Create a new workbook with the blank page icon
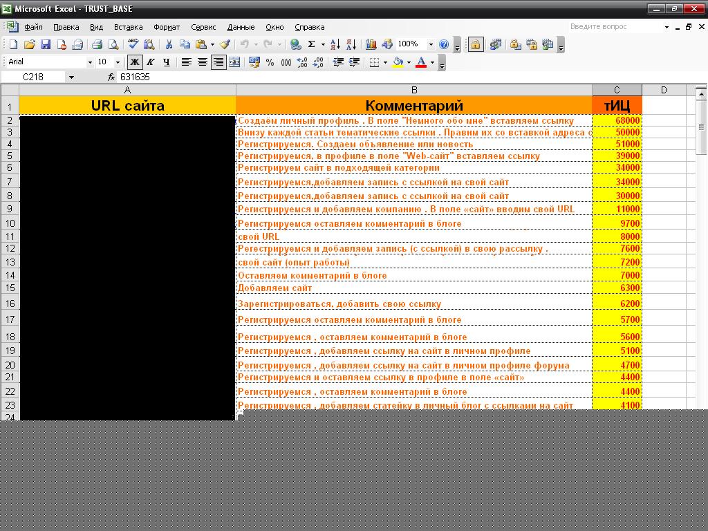708x531 pixels. (13, 44)
